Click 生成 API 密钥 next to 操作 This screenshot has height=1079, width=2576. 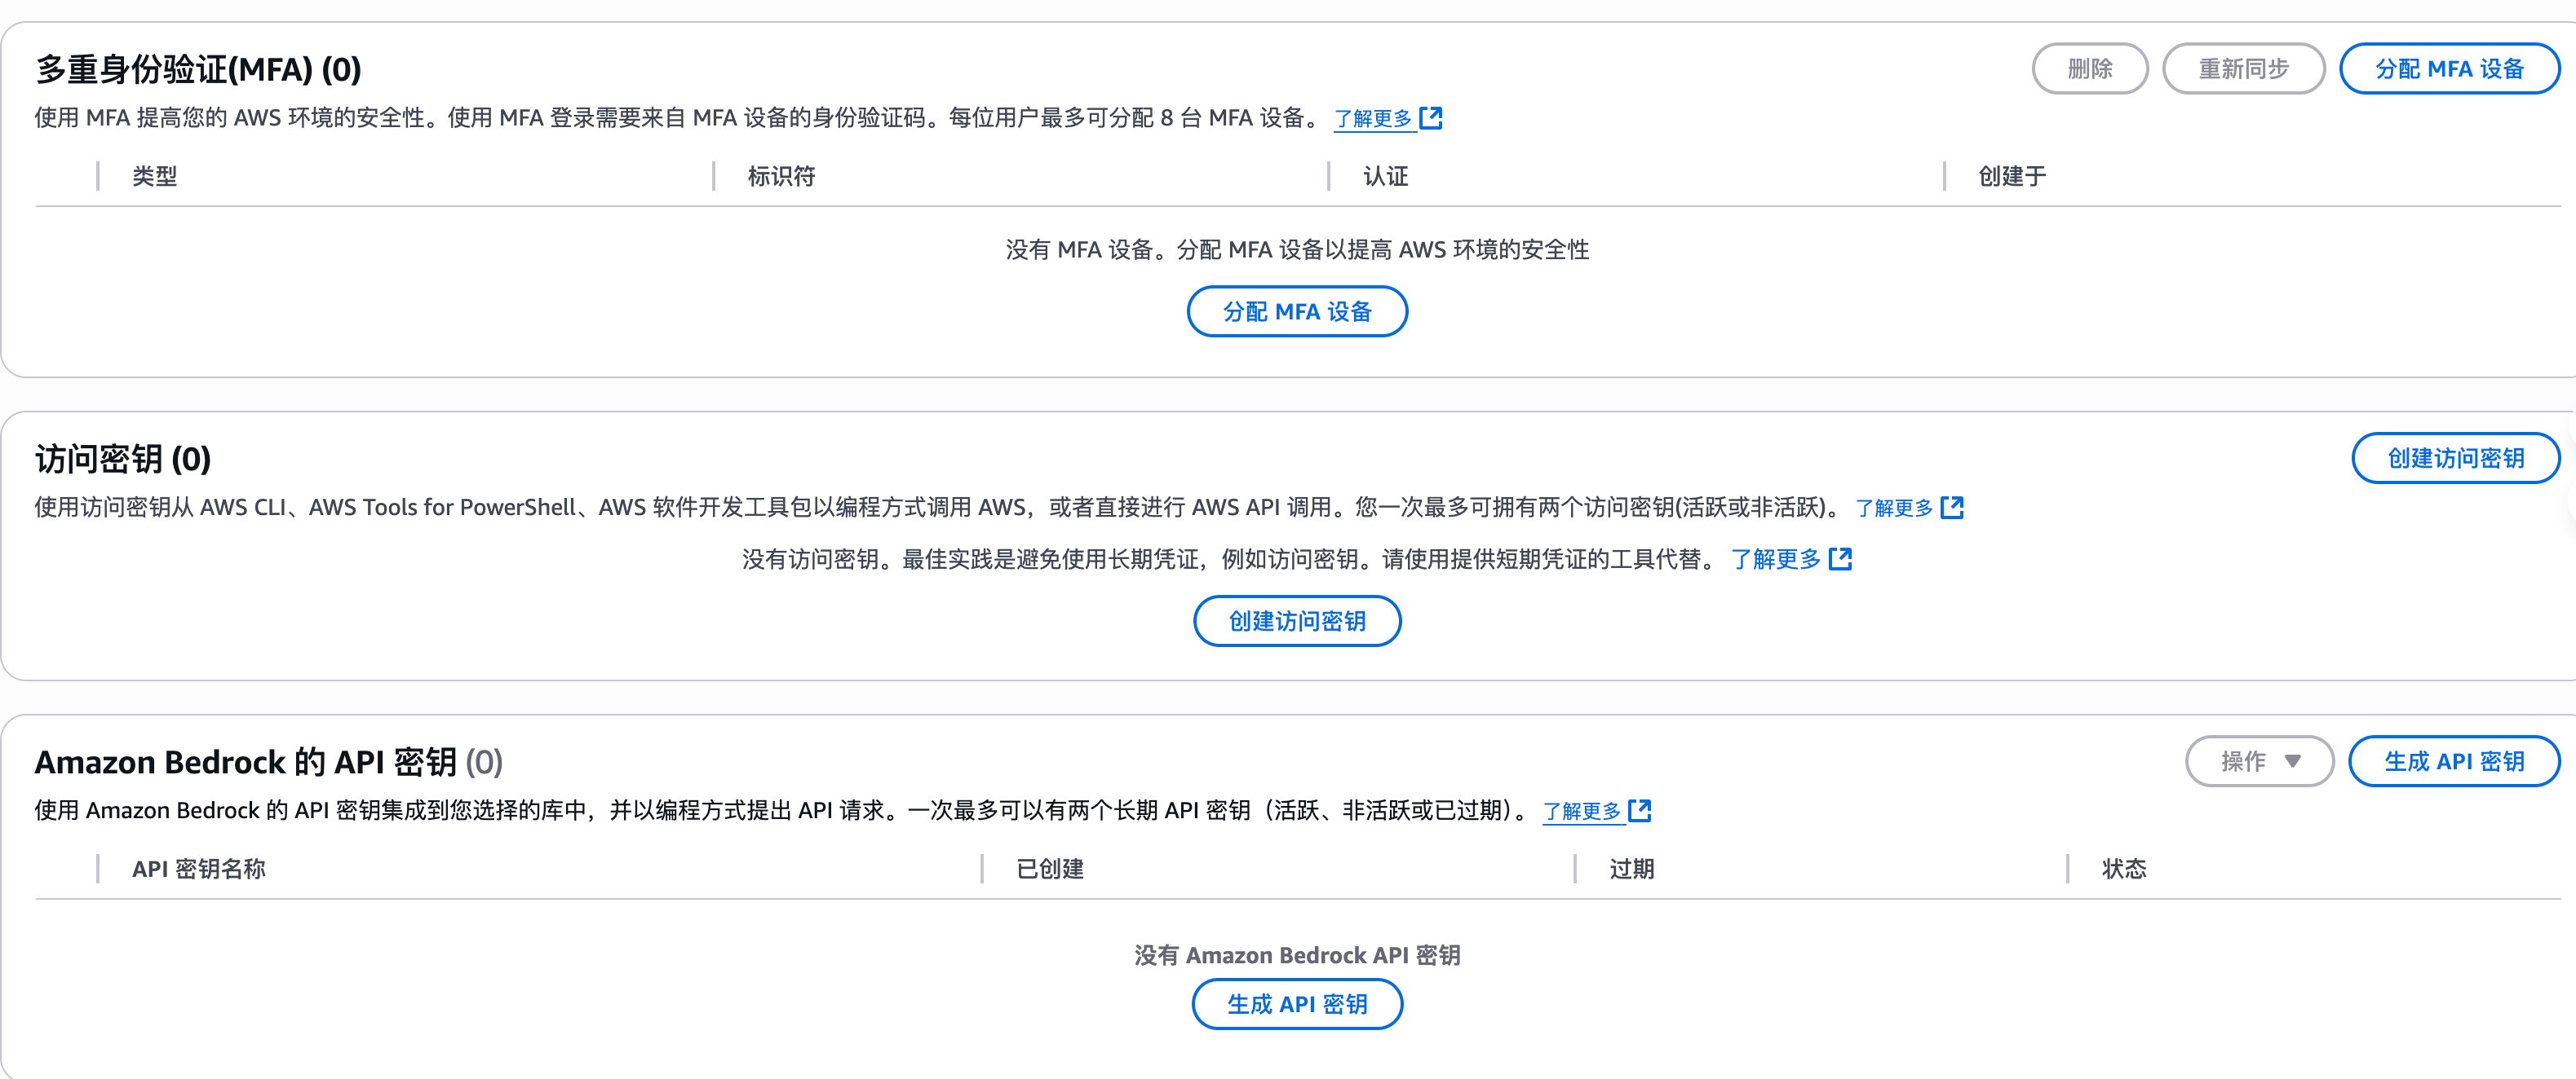pos(2453,760)
